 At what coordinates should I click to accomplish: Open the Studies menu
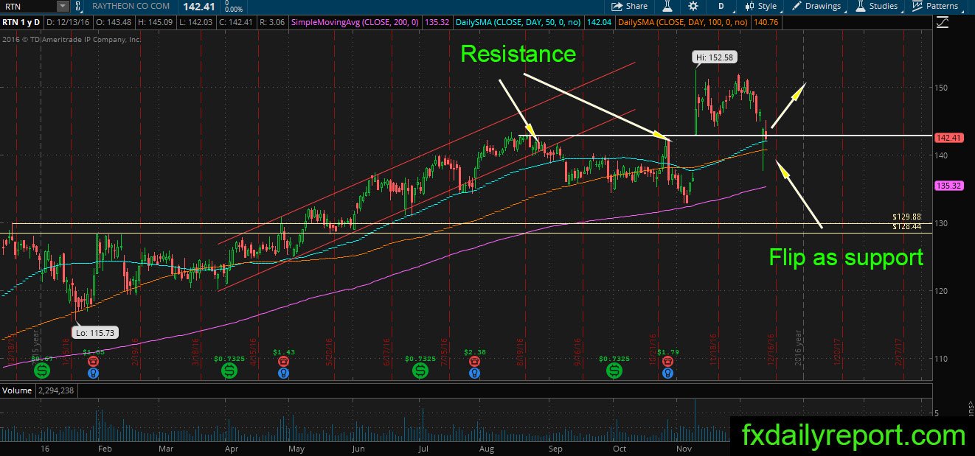tap(876, 6)
